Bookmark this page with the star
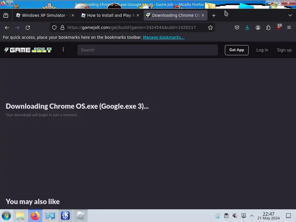The width and height of the screenshot is (296, 222). pos(210,27)
